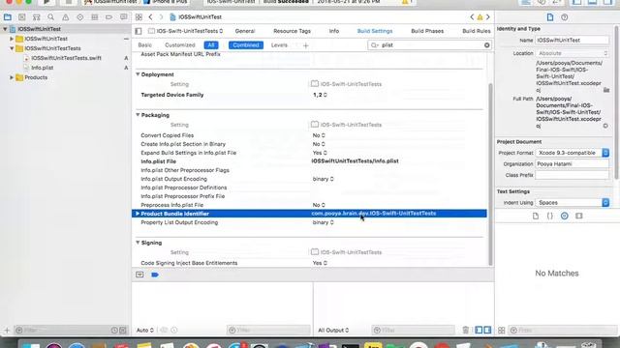Clear console with trash icon
This screenshot has width=620, height=348.
(465, 330)
